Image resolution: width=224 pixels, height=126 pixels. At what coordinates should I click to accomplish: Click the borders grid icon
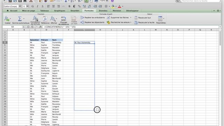(106, 6)
